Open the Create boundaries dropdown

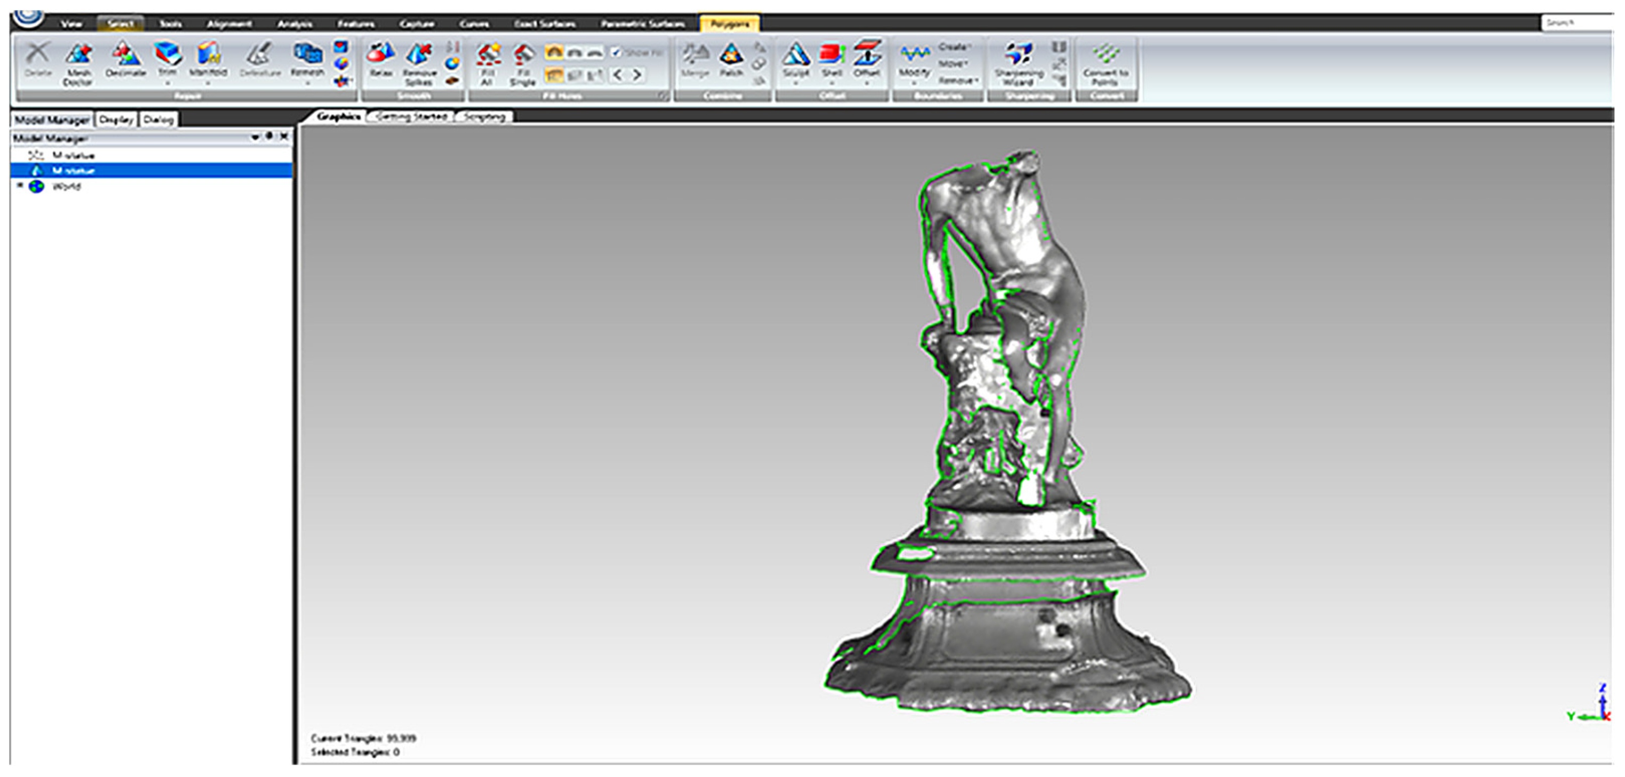pos(954,47)
